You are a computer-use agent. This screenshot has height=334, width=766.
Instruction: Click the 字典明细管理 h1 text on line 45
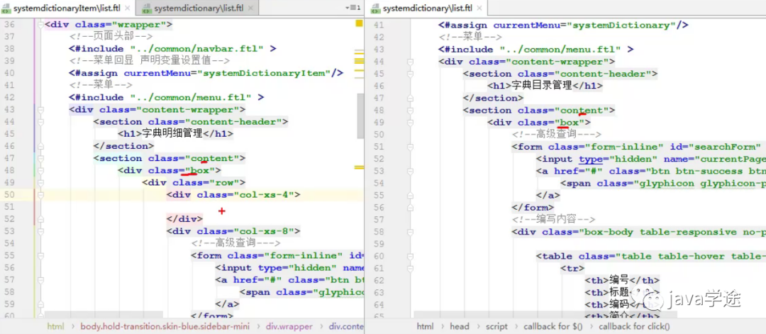(172, 134)
